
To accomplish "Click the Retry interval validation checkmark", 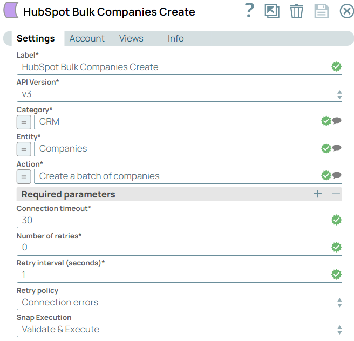I will click(x=336, y=275).
